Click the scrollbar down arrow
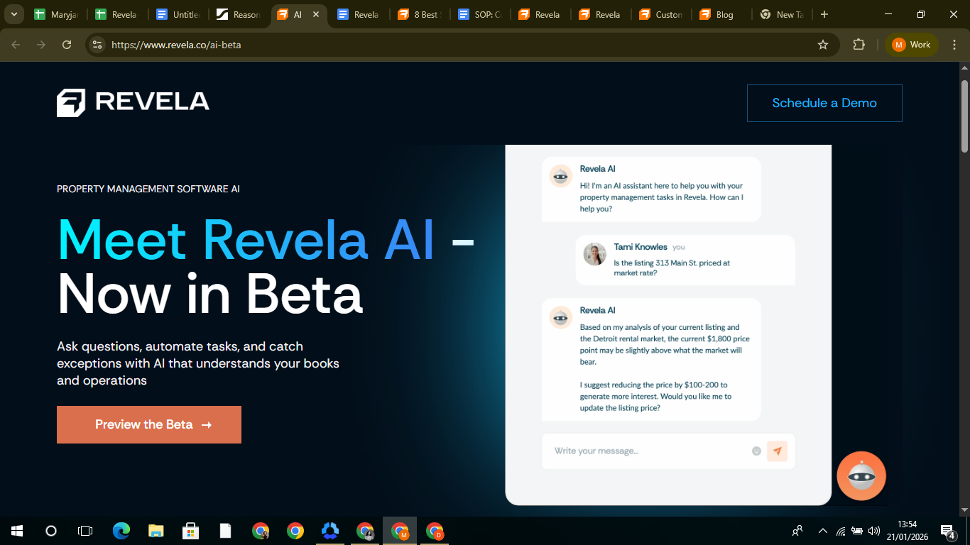 (x=964, y=510)
